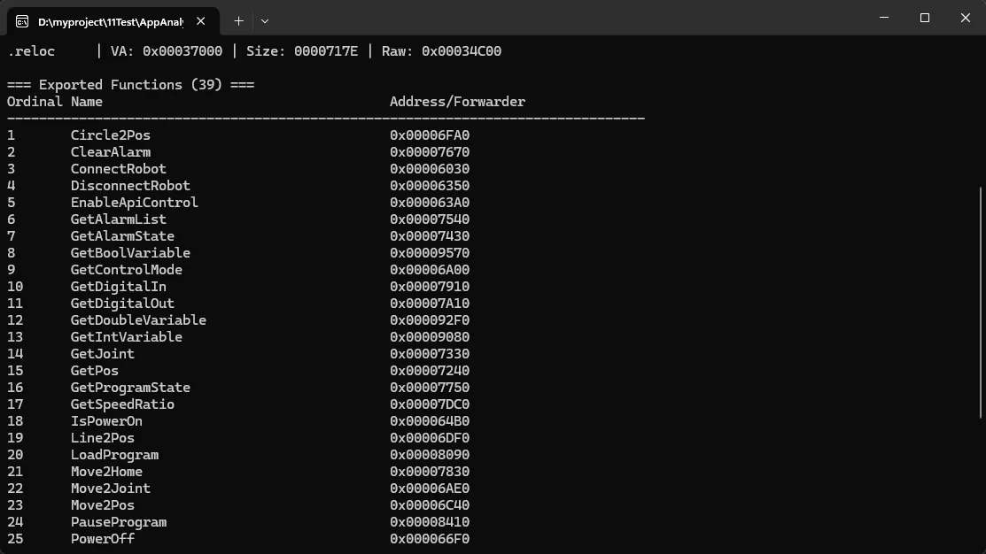Click the Address/Forwarder column header
This screenshot has width=986, height=554.
point(457,102)
